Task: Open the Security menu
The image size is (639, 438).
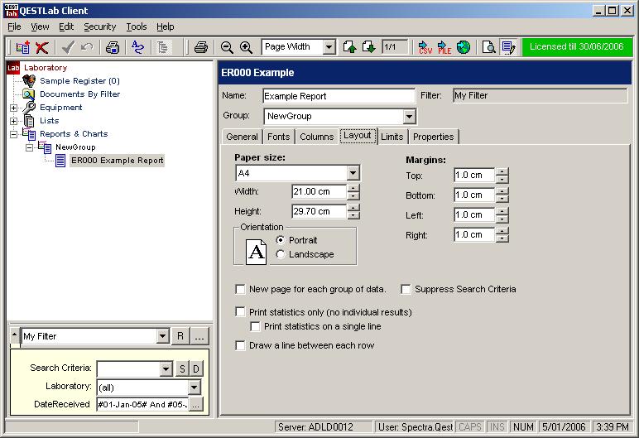Action: [x=99, y=26]
